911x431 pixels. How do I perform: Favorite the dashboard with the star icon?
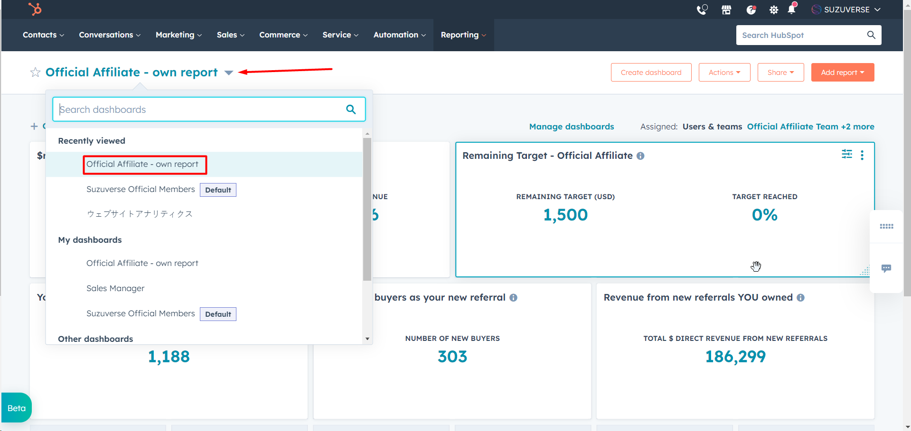tap(35, 73)
